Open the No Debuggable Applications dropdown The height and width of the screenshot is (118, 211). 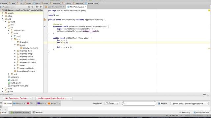[x=54, y=98]
